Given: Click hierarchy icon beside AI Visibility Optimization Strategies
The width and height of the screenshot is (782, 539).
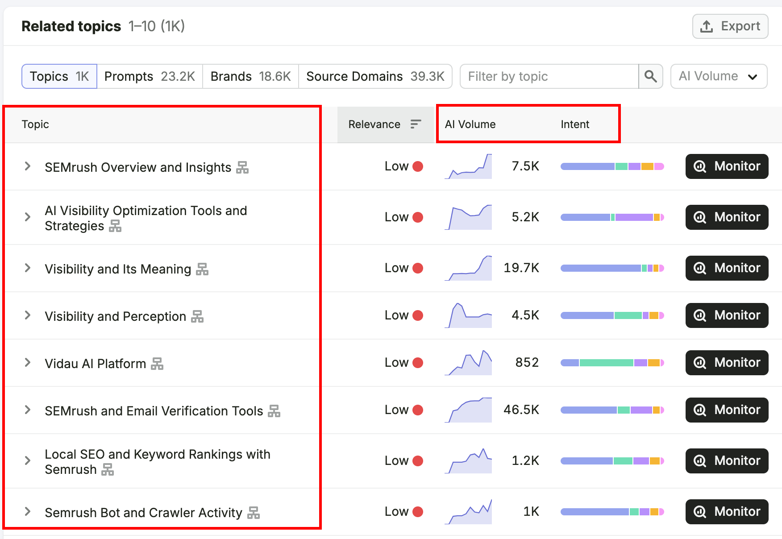Looking at the screenshot, I should (x=115, y=226).
